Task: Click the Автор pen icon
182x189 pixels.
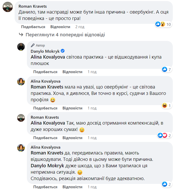Action: 33,45
